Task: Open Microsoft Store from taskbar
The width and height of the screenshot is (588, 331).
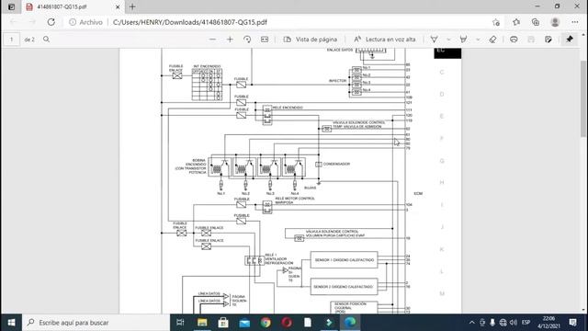Action: [x=223, y=323]
